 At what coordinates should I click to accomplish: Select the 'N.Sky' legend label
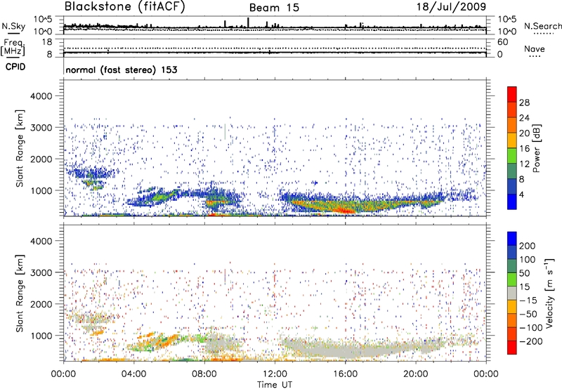click(x=13, y=26)
